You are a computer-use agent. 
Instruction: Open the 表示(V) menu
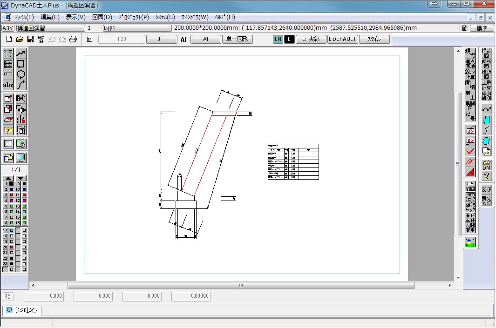(75, 17)
